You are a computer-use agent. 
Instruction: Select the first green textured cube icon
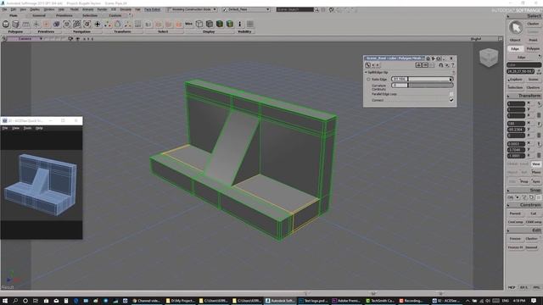pyautogui.click(x=220, y=24)
